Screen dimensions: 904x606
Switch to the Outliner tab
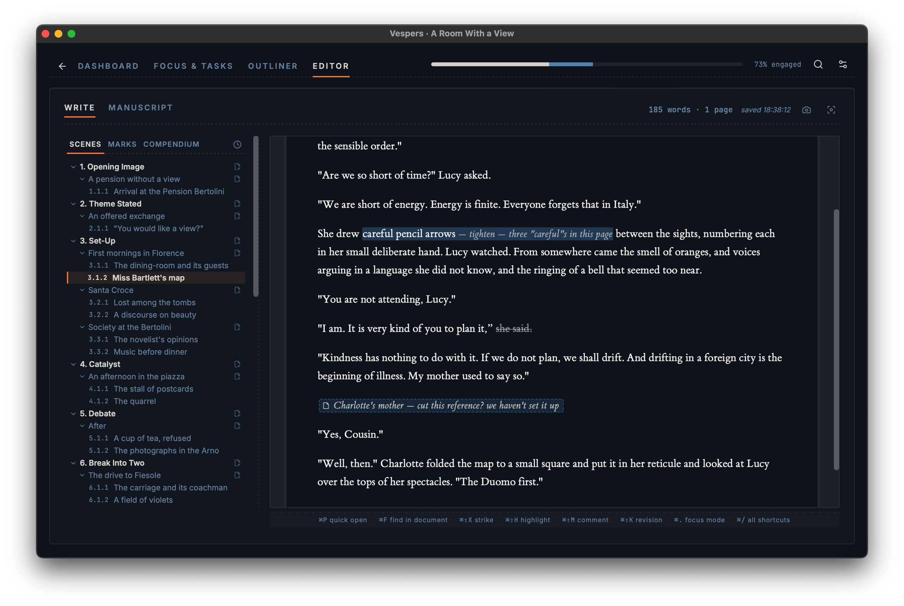[273, 66]
